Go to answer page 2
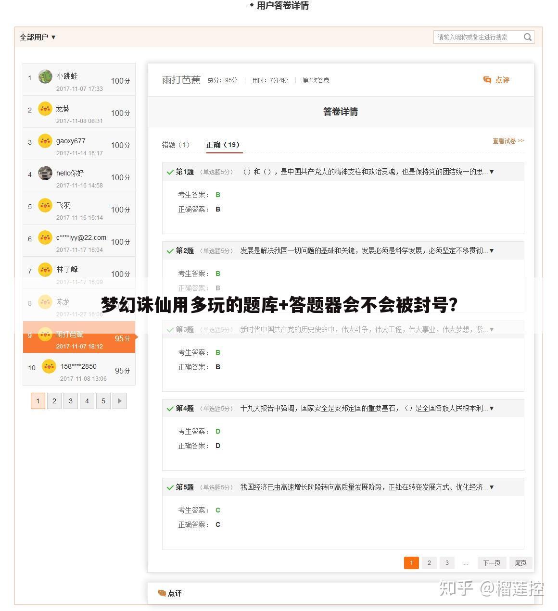Screen dimensions: 558x611 (x=429, y=563)
